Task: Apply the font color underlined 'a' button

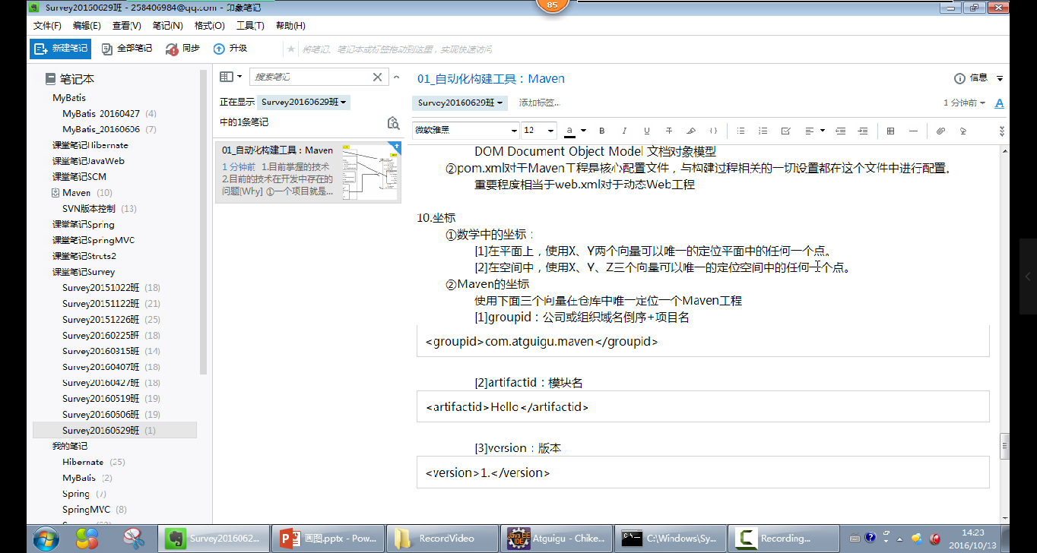Action: [569, 131]
